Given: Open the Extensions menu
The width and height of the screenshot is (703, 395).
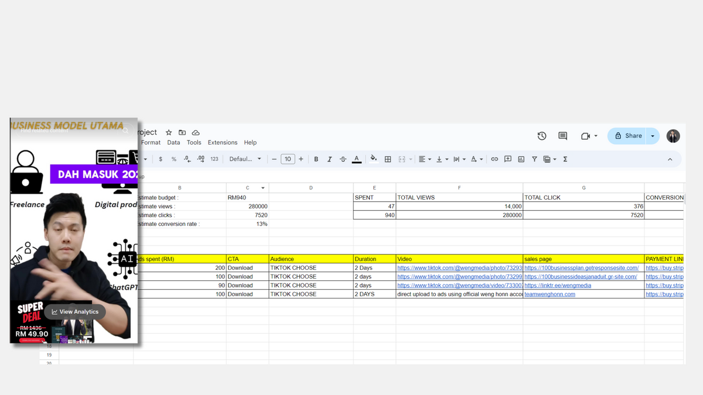Looking at the screenshot, I should pyautogui.click(x=223, y=142).
